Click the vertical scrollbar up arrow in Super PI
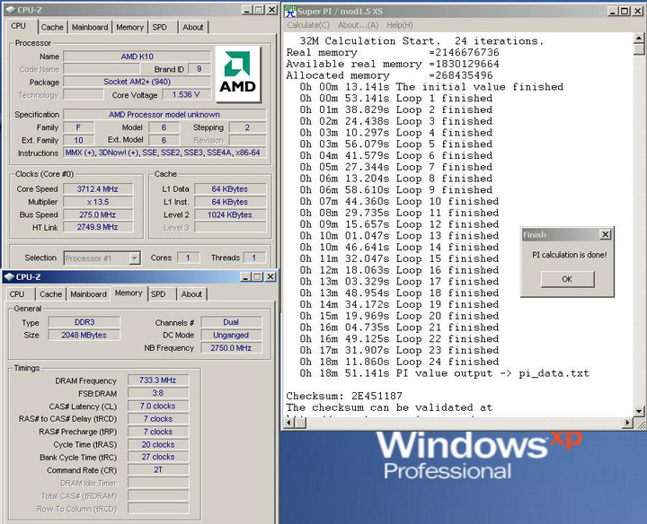 638,38
